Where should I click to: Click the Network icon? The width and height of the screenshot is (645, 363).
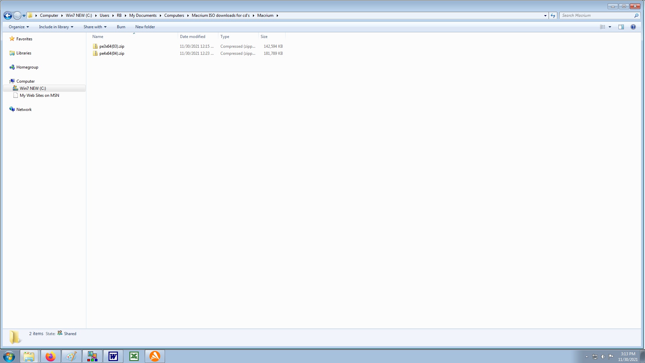tap(12, 110)
